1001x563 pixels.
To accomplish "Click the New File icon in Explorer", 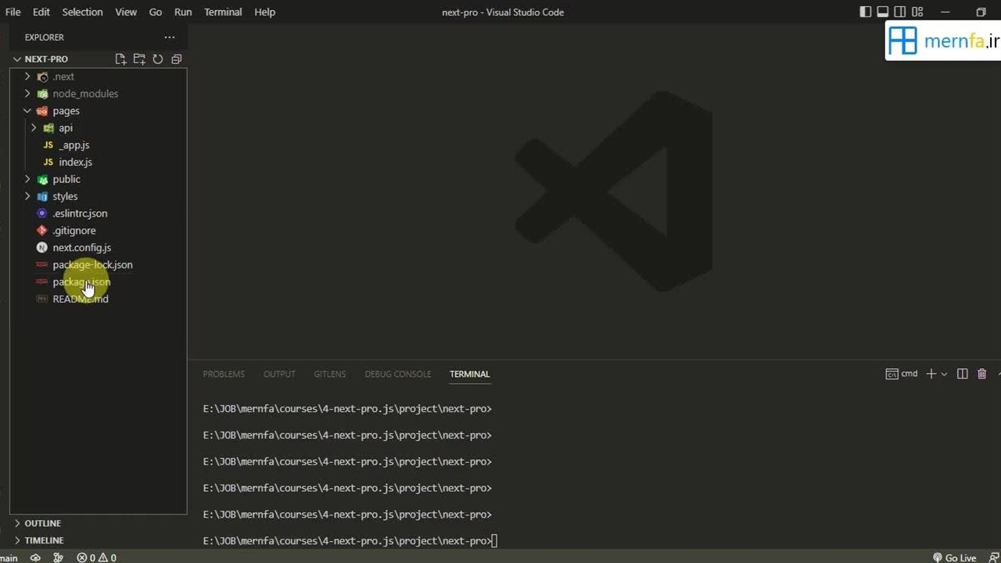I will (120, 59).
